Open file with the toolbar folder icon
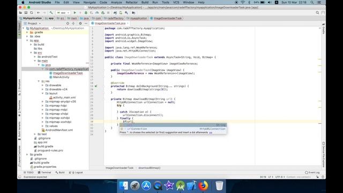Viewport: 343px width, 193px height. point(20,13)
